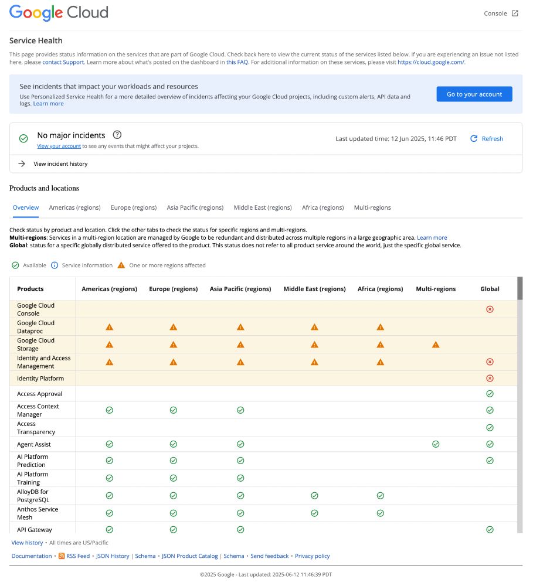Open the Asia Pacific (regions) tab

tap(195, 208)
